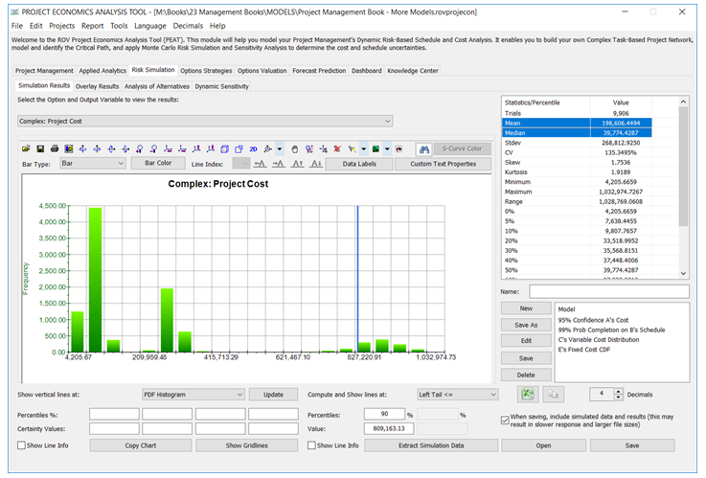Screen dimensions: 706x478
Task: Click the copy pages icon beside Excel icon
Action: (x=553, y=395)
